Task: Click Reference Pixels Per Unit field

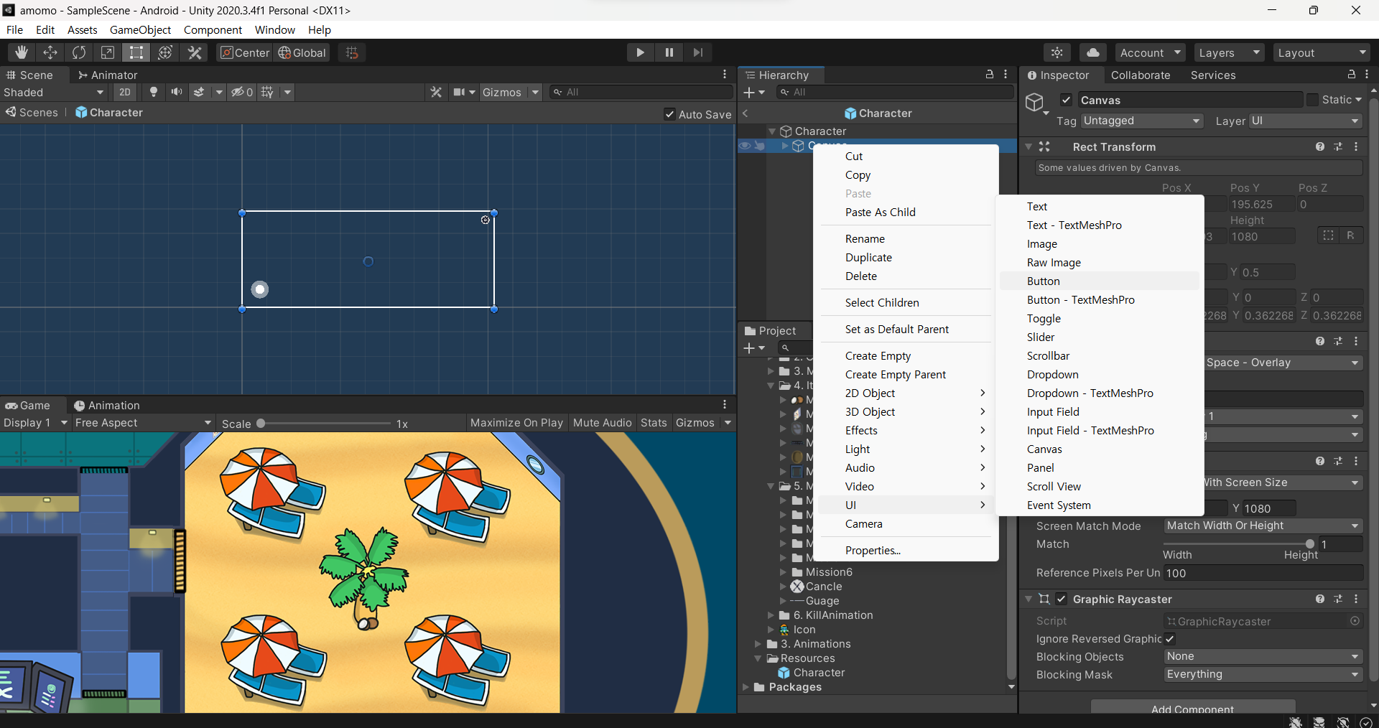Action: coord(1263,573)
